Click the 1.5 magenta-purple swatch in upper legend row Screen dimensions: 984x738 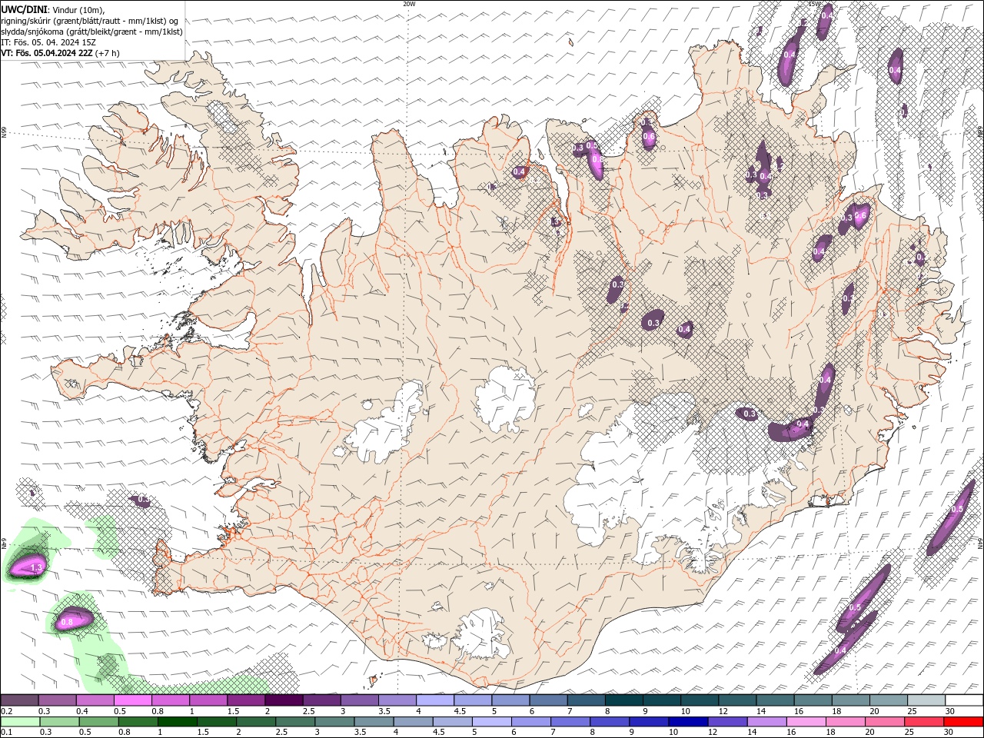[x=246, y=700]
